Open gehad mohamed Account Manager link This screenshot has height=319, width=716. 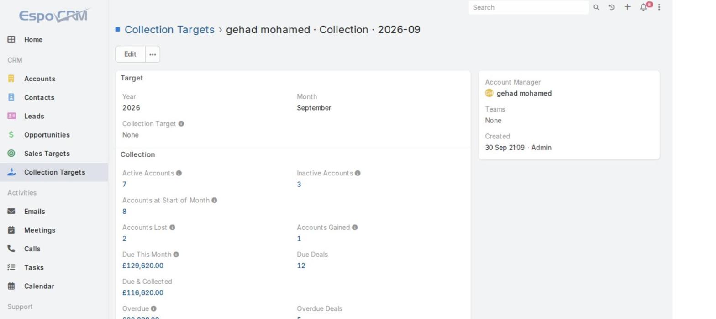(x=524, y=93)
